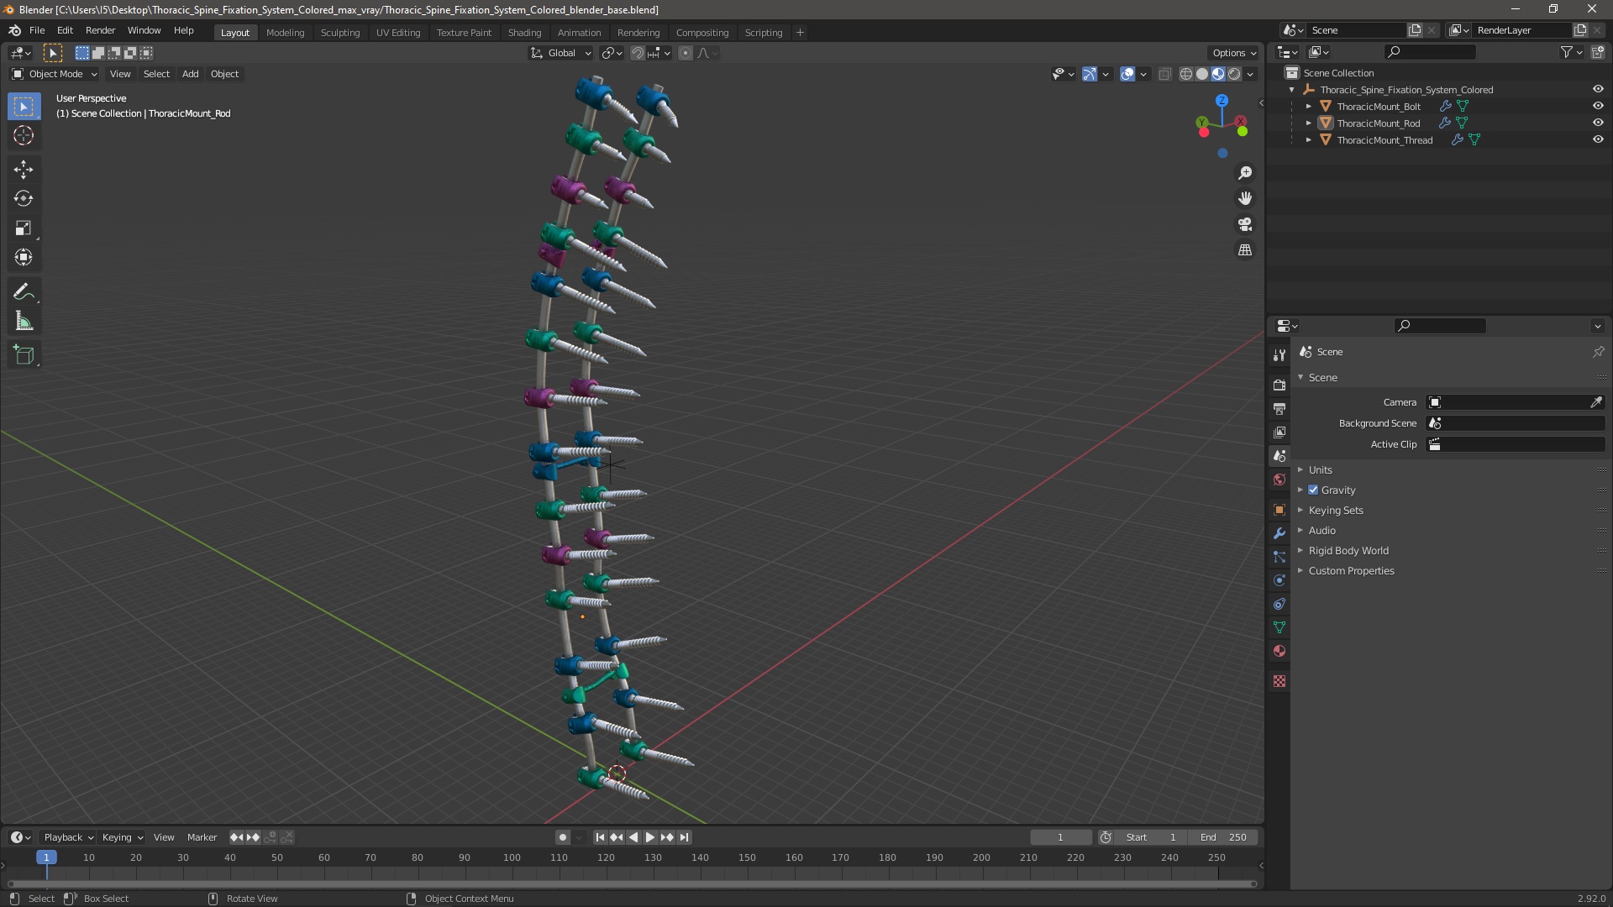Screen dimensions: 1613x907
Task: Open Global transform orientation dropdown
Action: (x=561, y=53)
